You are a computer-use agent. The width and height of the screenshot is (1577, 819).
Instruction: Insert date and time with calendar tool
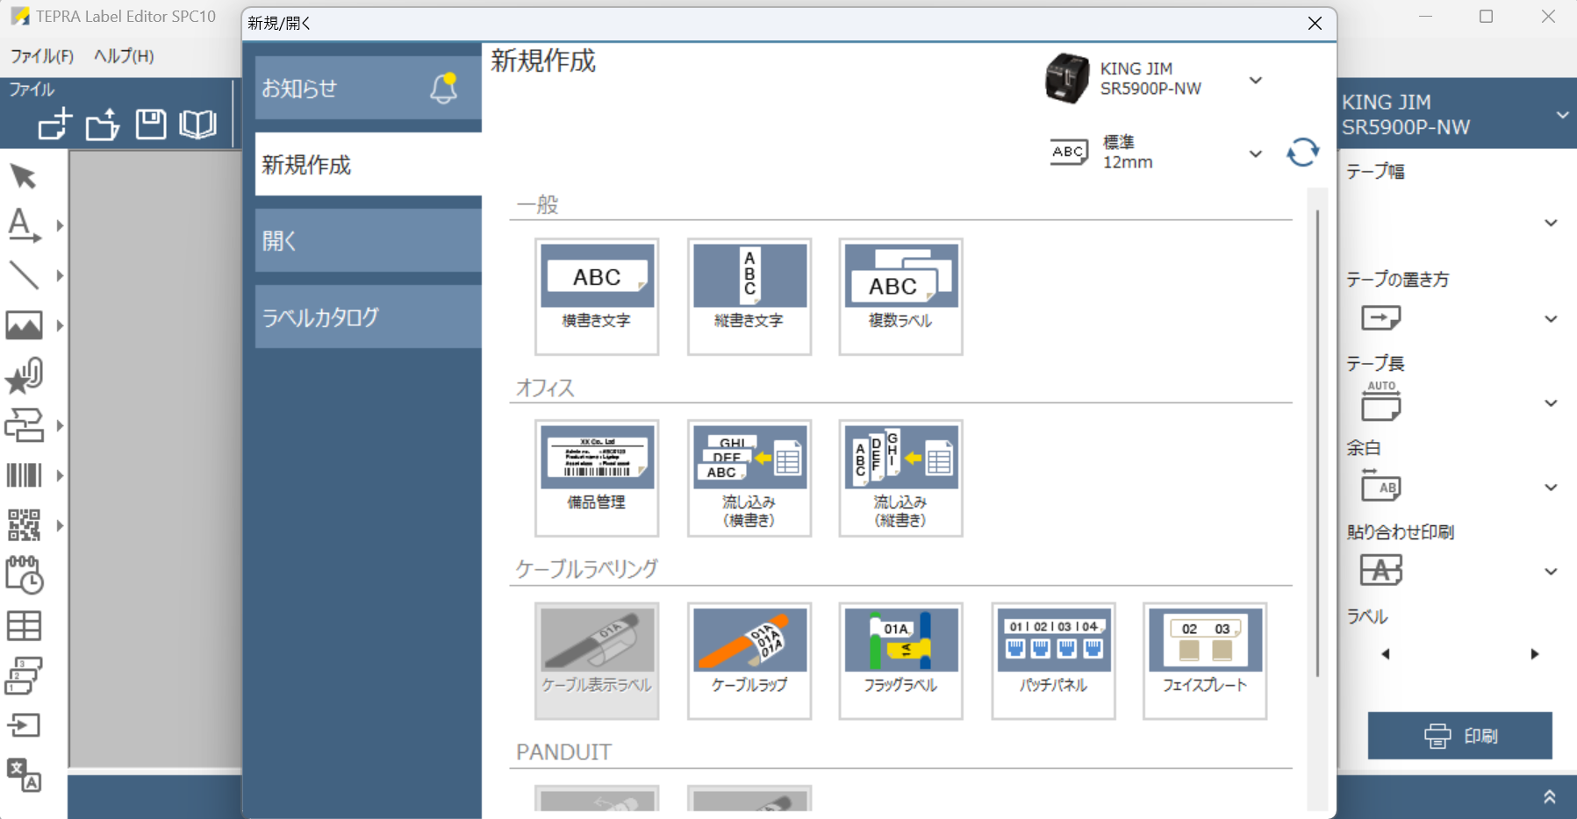point(24,575)
